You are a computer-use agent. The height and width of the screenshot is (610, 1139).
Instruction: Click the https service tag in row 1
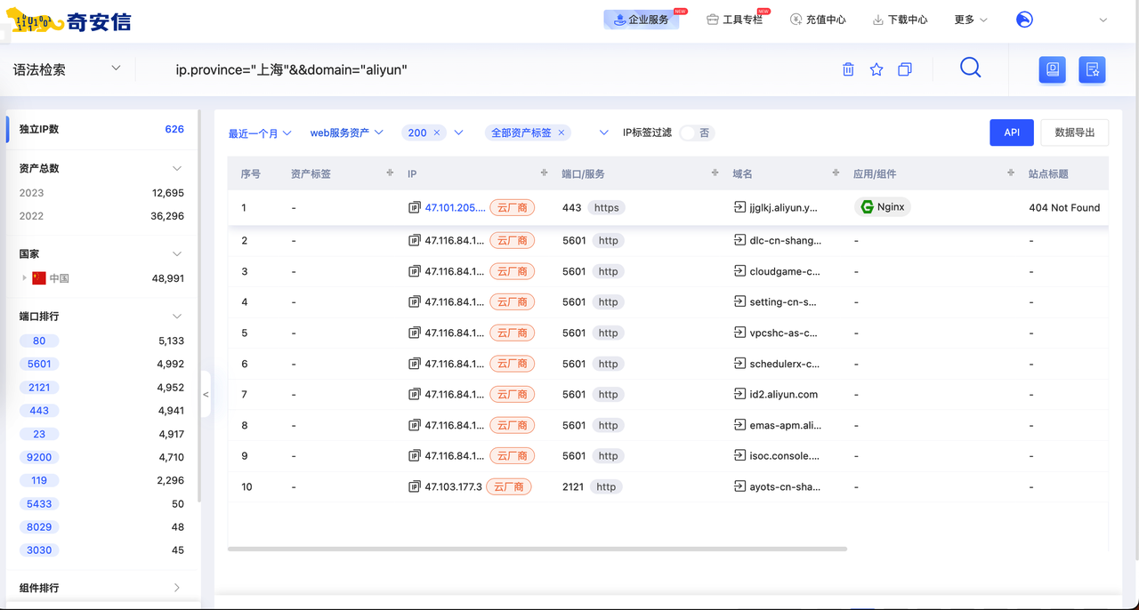click(607, 207)
